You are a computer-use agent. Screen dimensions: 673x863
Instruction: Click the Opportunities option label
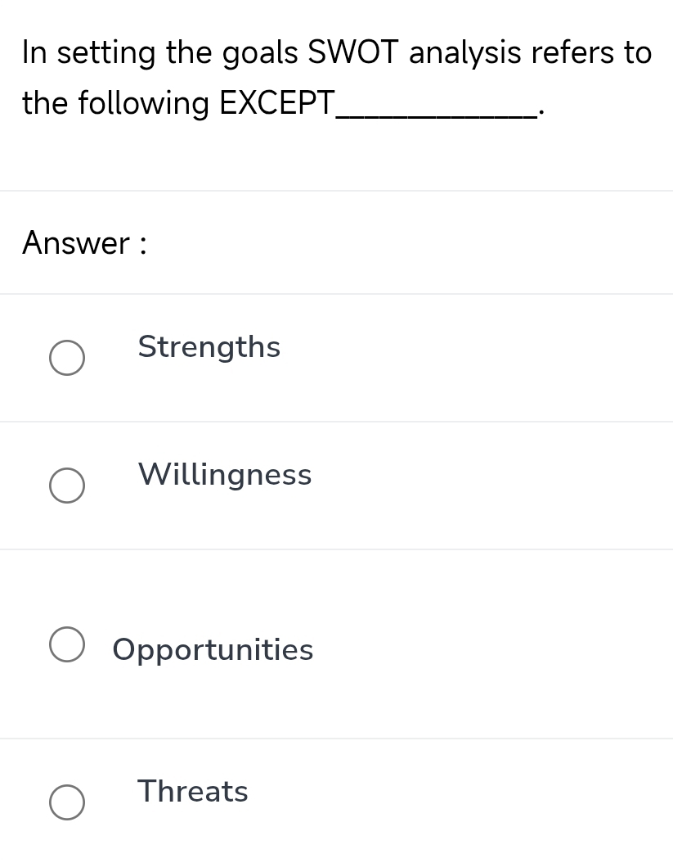point(213,649)
